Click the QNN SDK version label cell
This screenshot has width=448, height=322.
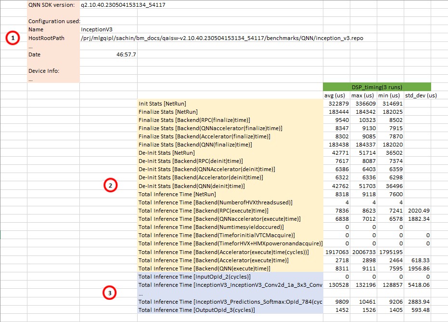coord(52,4)
